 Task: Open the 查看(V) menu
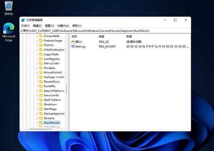[49, 26]
